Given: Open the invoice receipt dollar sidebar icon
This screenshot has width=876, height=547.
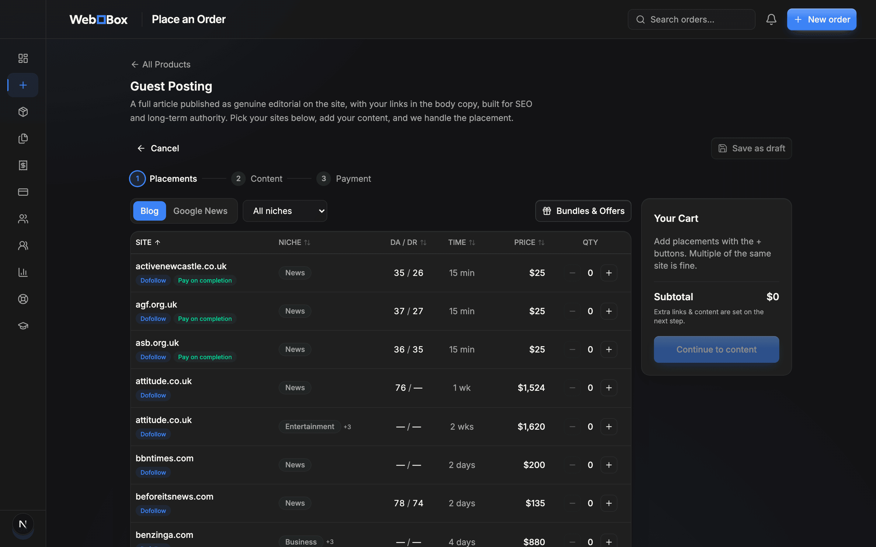Looking at the screenshot, I should [23, 165].
